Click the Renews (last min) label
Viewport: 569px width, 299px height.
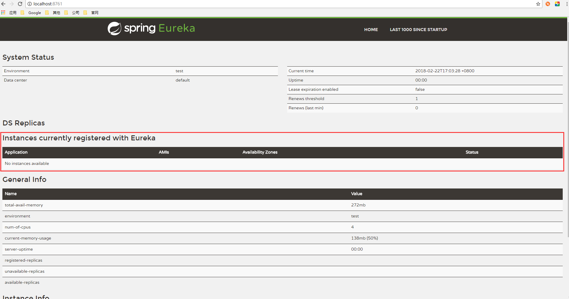[x=306, y=108]
